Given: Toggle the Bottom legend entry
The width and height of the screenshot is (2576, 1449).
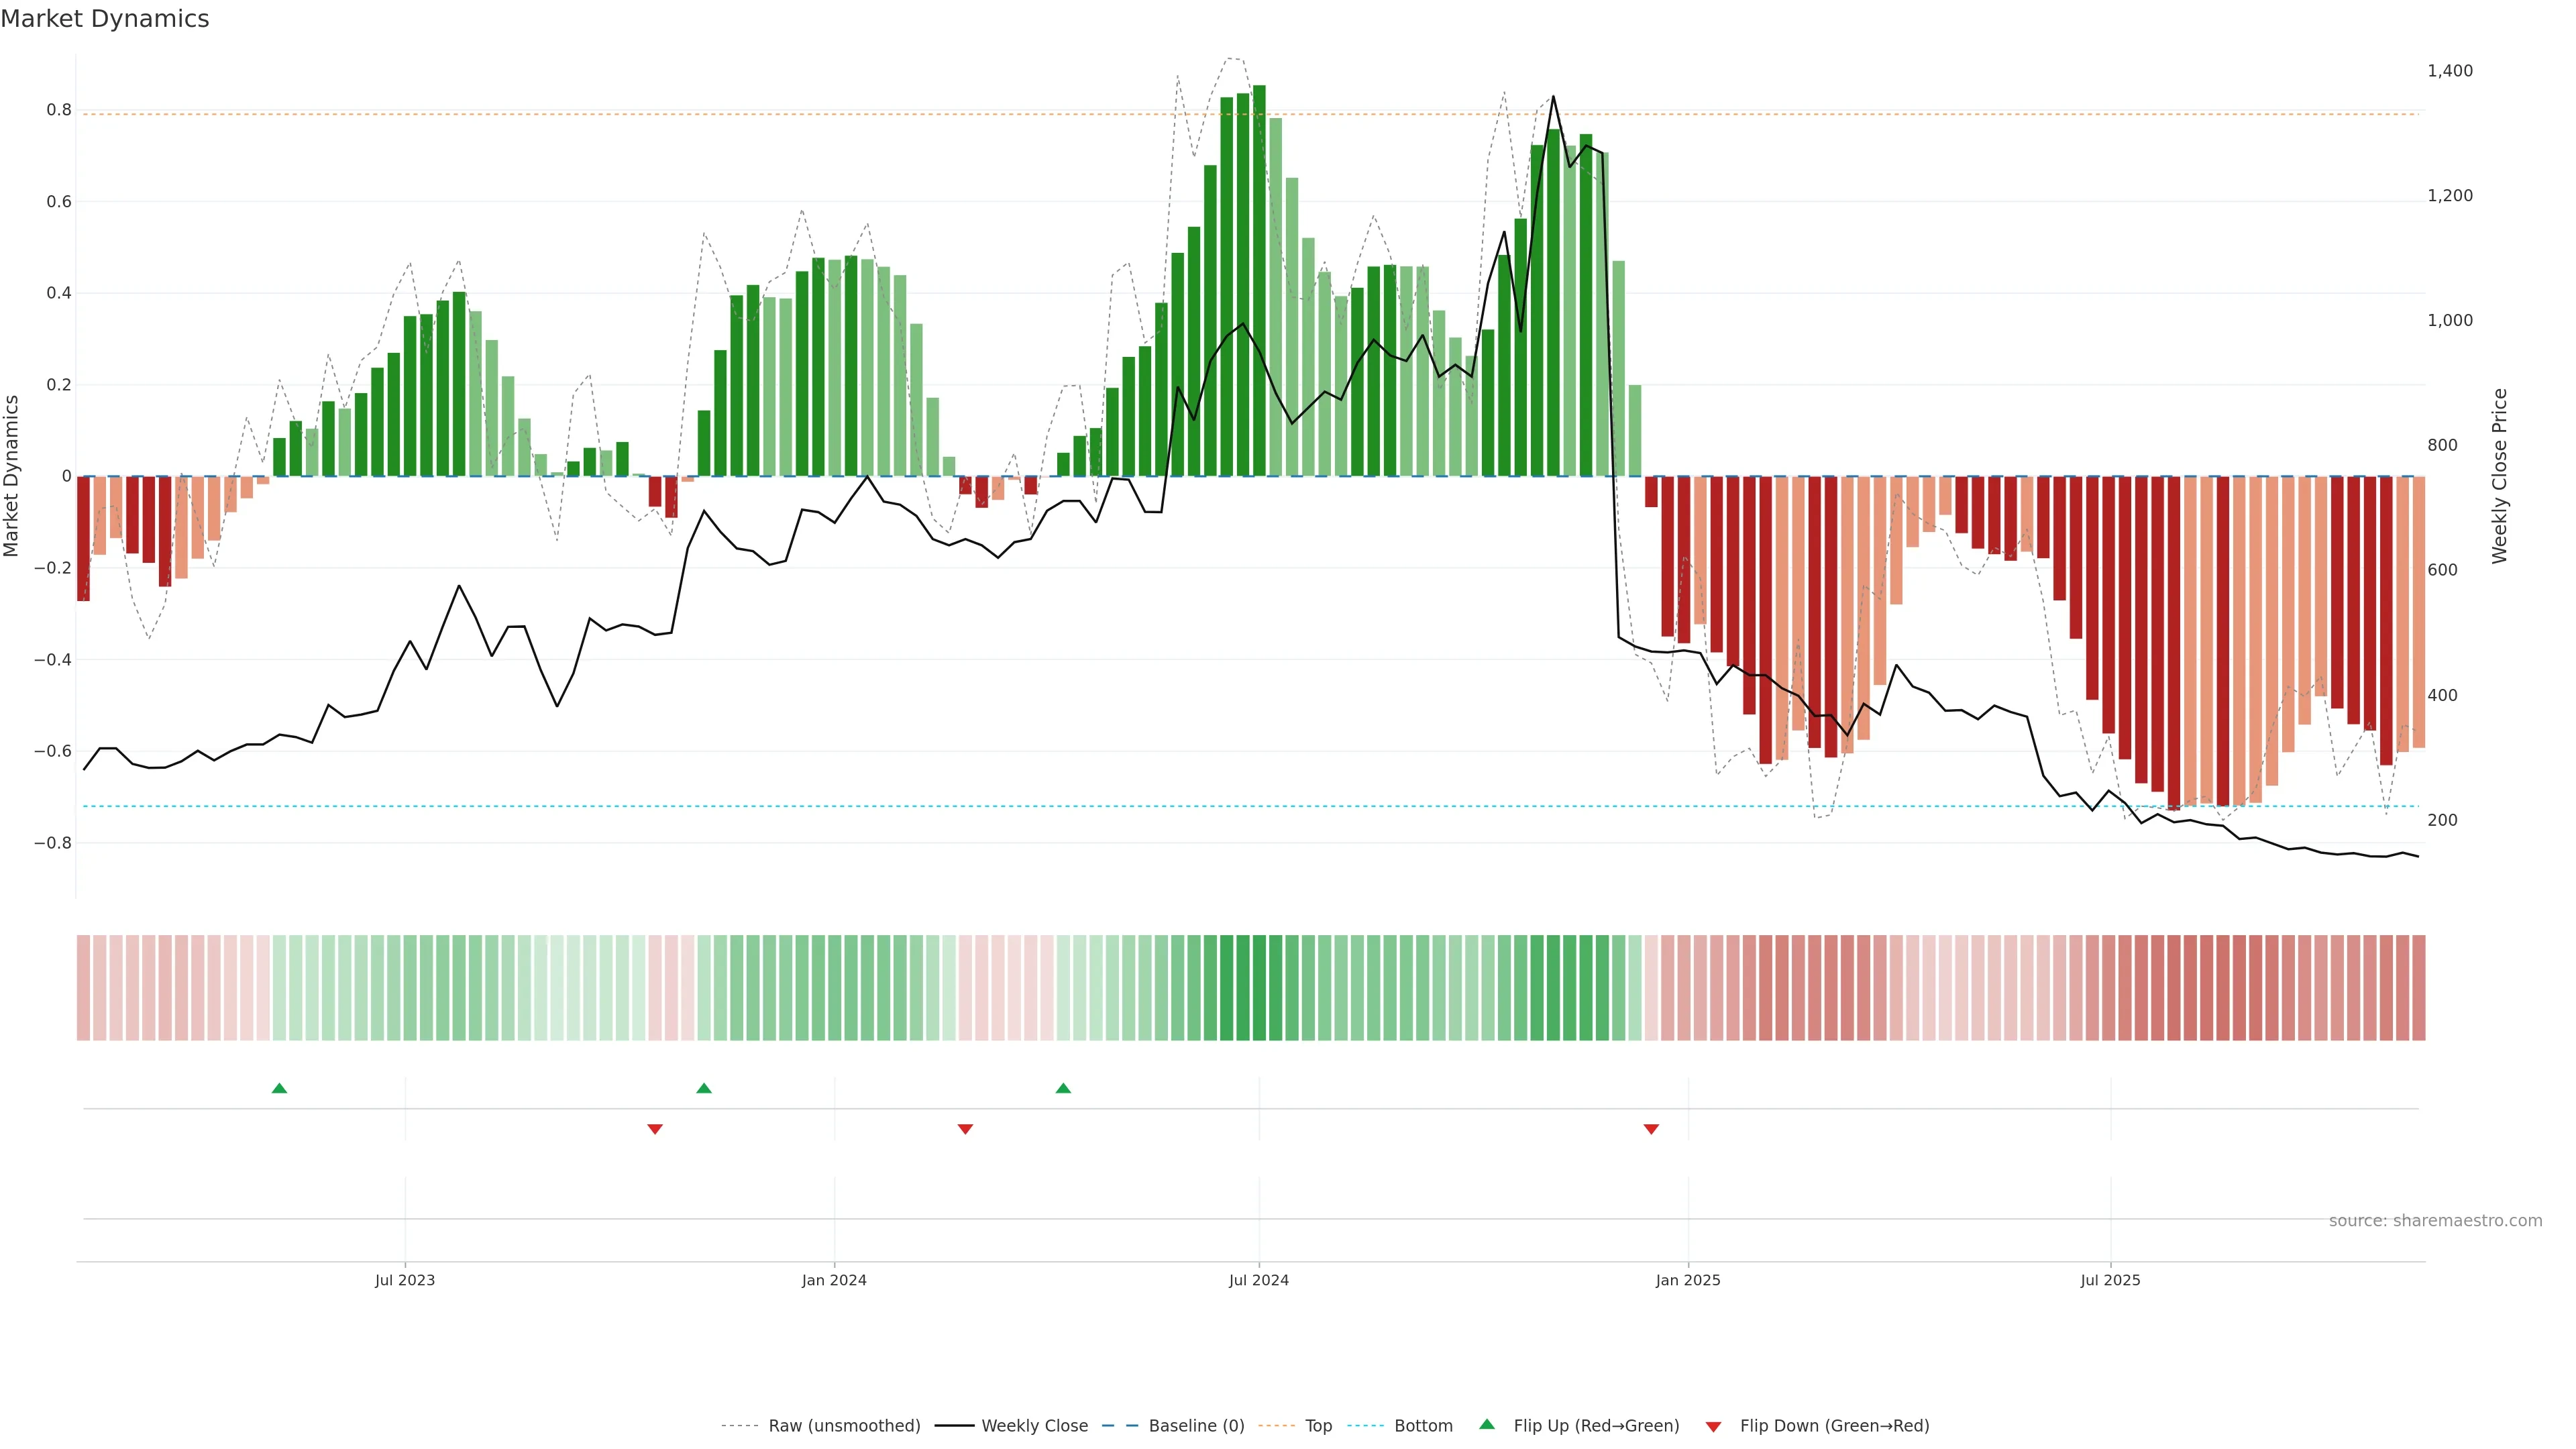Looking at the screenshot, I should click(1423, 1426).
